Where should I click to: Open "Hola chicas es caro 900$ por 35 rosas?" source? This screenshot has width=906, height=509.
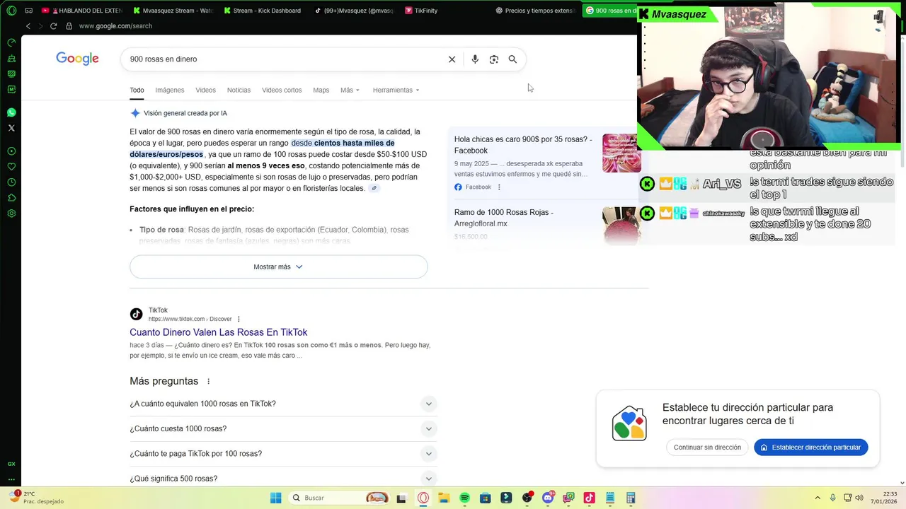[523, 145]
